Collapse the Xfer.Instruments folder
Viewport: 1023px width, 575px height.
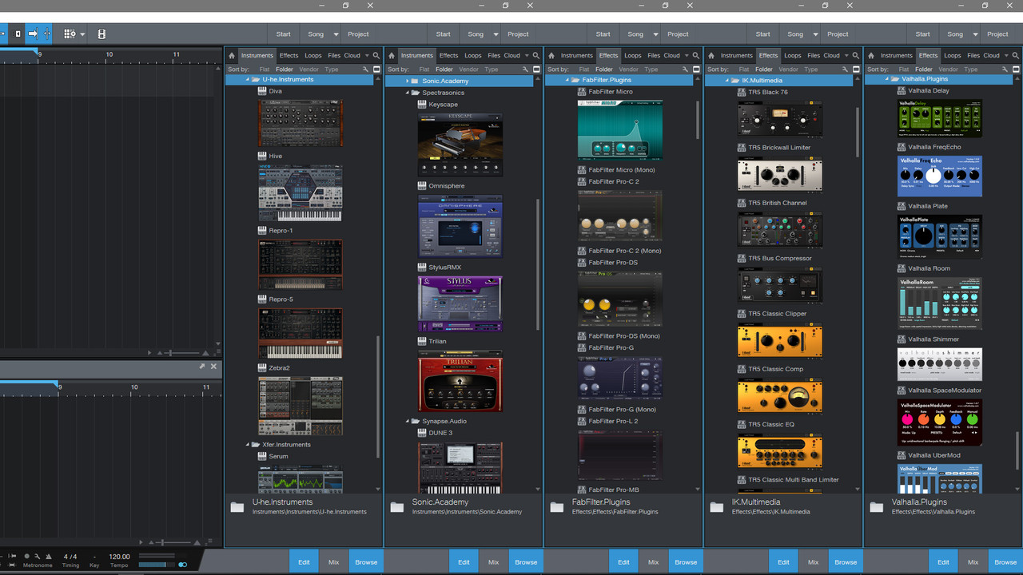(248, 445)
